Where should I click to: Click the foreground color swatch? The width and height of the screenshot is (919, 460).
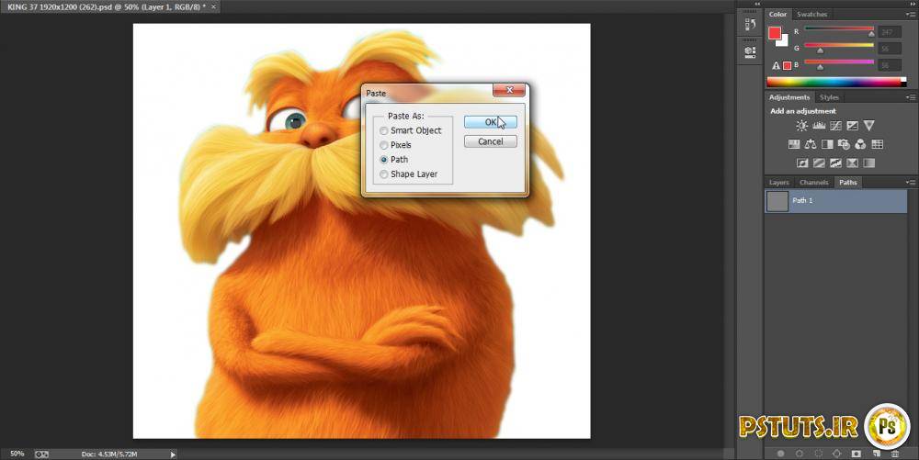coord(775,33)
